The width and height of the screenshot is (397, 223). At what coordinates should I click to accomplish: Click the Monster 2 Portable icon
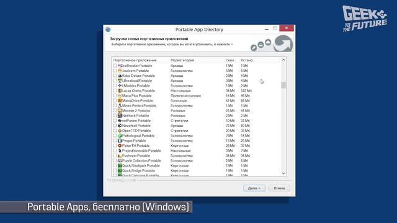120,111
